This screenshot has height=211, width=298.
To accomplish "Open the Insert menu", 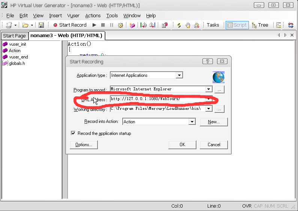I will [55, 16].
